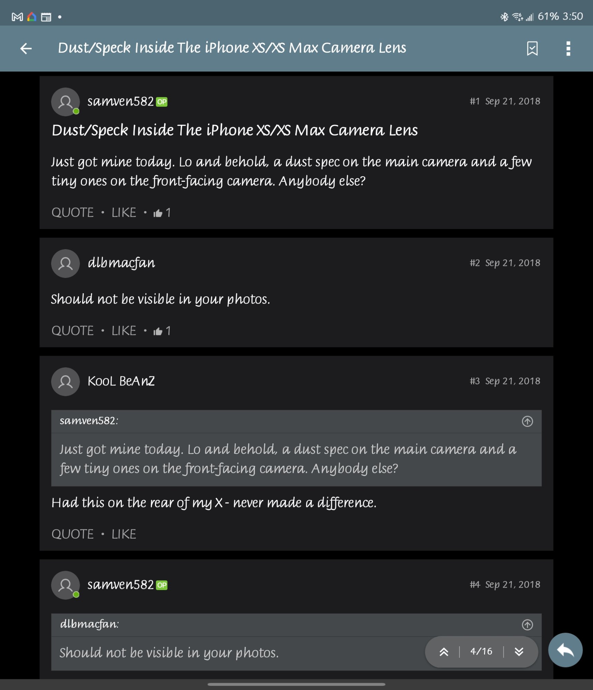The width and height of the screenshot is (593, 690).
Task: Tap the back arrow in header
Action: click(x=26, y=49)
